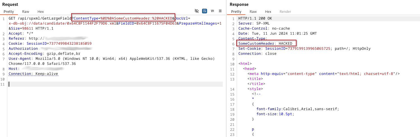
Task: Switch to the response Raw tab
Action: pyautogui.click(x=253, y=11)
